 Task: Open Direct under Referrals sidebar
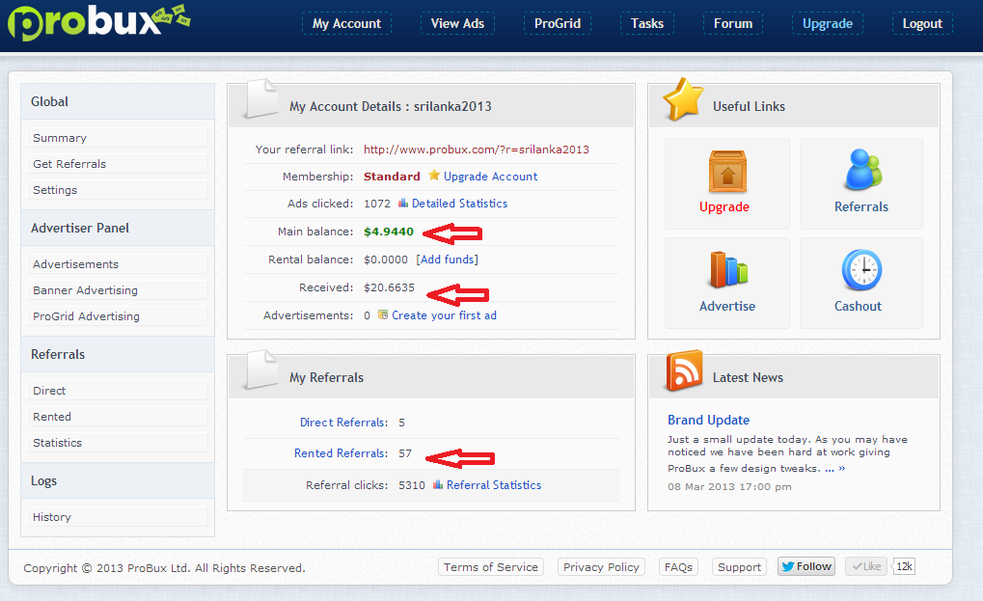[118, 391]
